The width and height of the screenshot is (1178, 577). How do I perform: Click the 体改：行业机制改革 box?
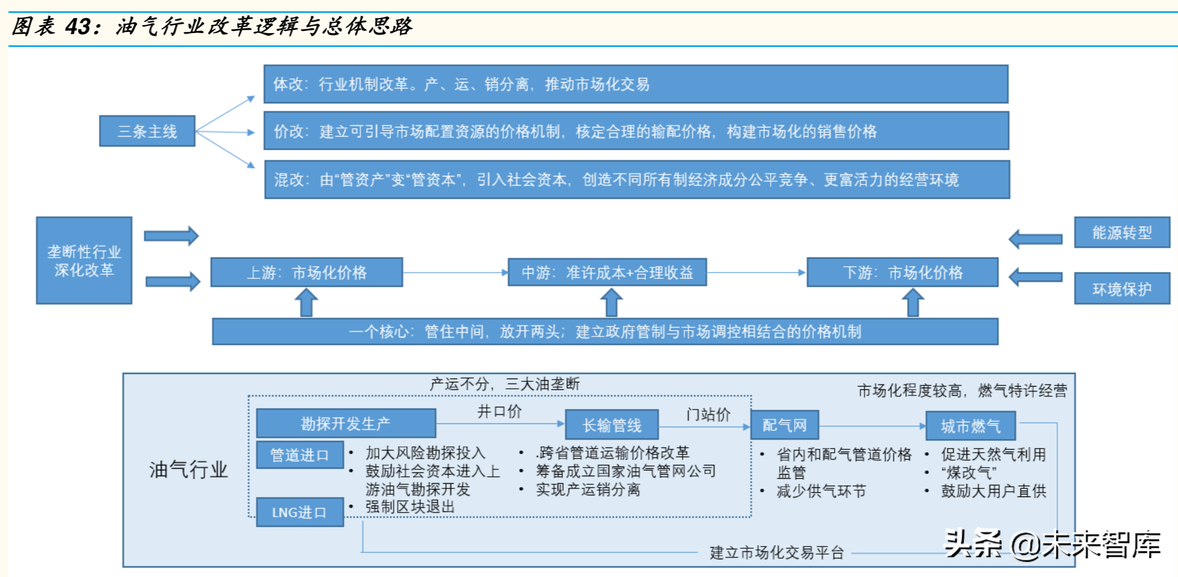tap(636, 84)
